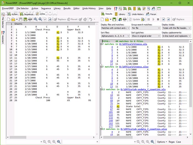Switch to Forum tab
This screenshot has height=145, width=193.
click(x=151, y=14)
